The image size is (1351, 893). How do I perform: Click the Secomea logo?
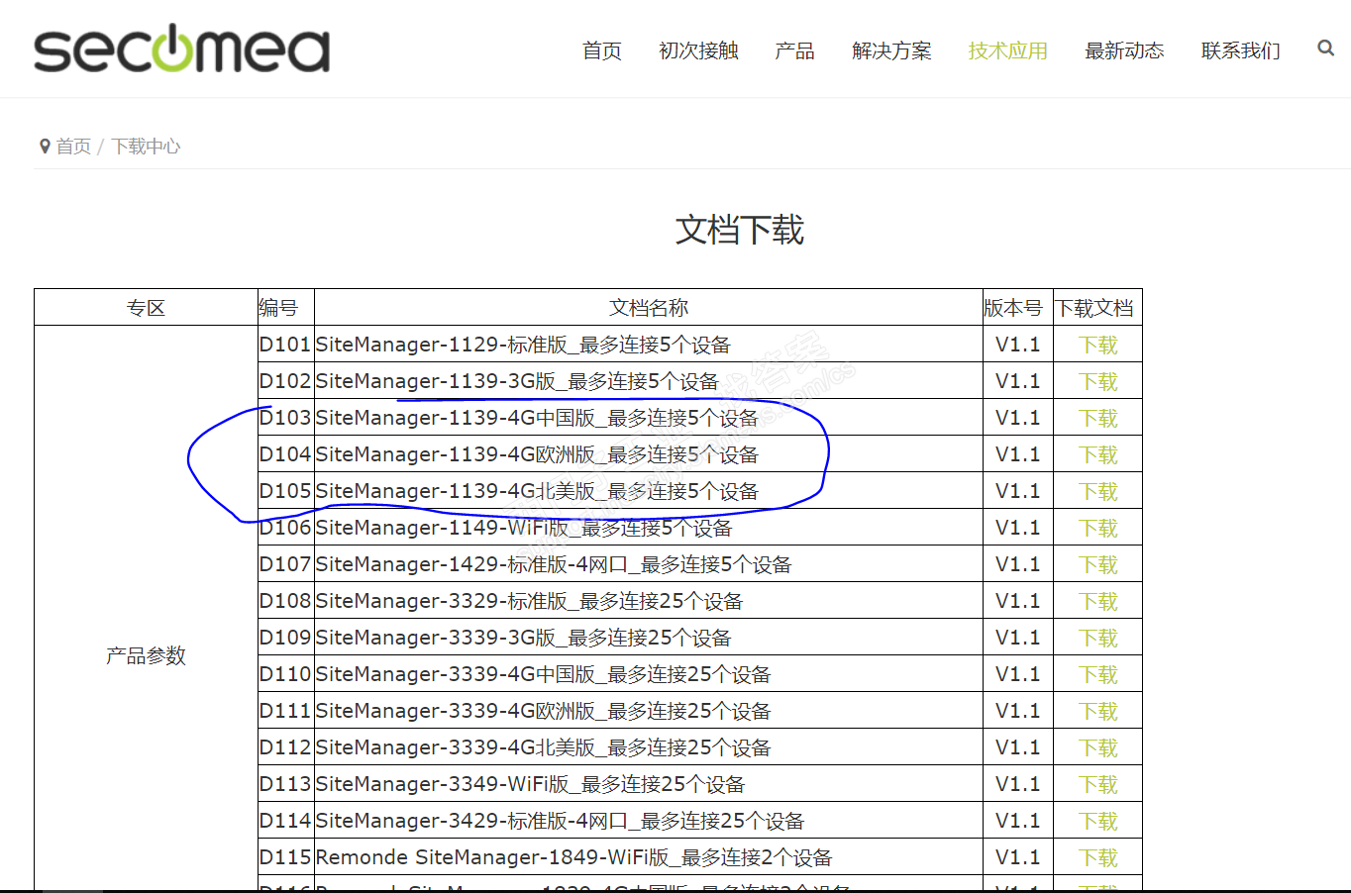[x=181, y=49]
